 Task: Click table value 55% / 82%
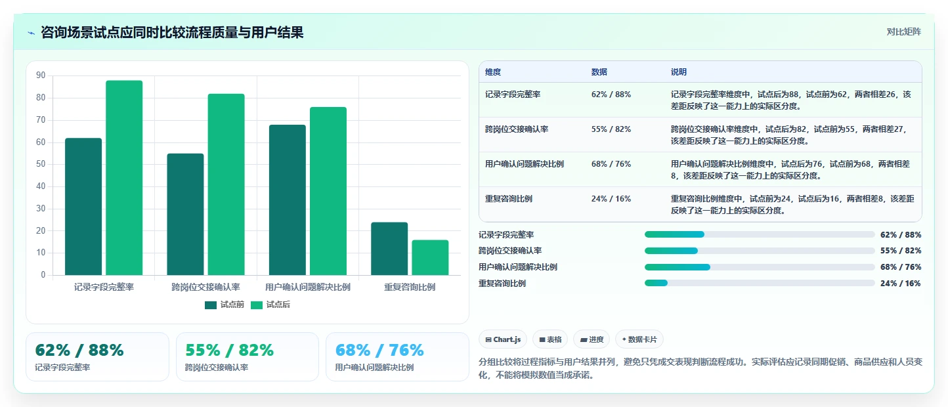(611, 129)
